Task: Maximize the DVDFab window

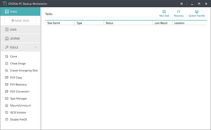Action: (199, 4)
